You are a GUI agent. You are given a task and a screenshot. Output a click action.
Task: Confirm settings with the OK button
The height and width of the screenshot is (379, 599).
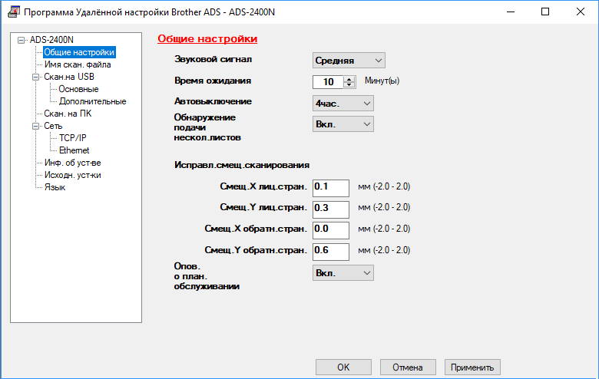pos(343,367)
